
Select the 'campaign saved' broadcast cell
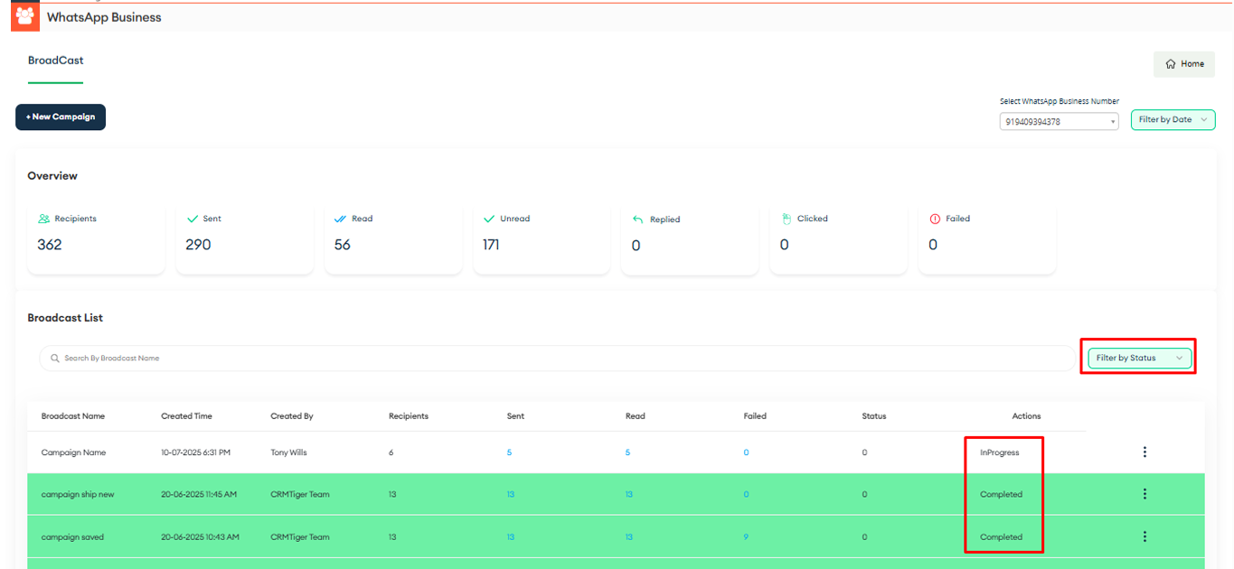click(x=72, y=537)
